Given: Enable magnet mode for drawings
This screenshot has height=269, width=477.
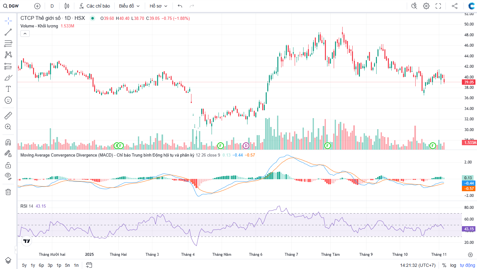Looking at the screenshot, I should tap(8, 142).
